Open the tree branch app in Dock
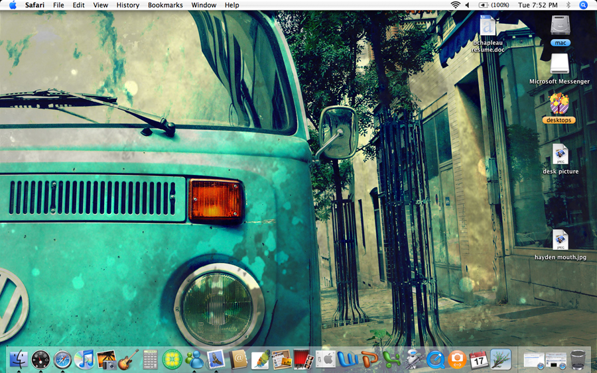The width and height of the screenshot is (597, 373). pos(501,359)
